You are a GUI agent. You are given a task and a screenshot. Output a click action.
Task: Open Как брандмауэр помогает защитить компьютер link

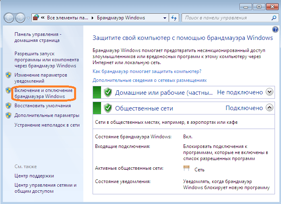[147, 71]
